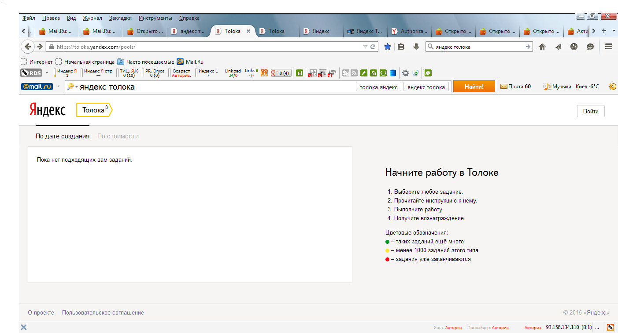Image resolution: width=618 pixels, height=333 pixels.
Task: Click the paper plane send icon
Action: pyautogui.click(x=558, y=47)
